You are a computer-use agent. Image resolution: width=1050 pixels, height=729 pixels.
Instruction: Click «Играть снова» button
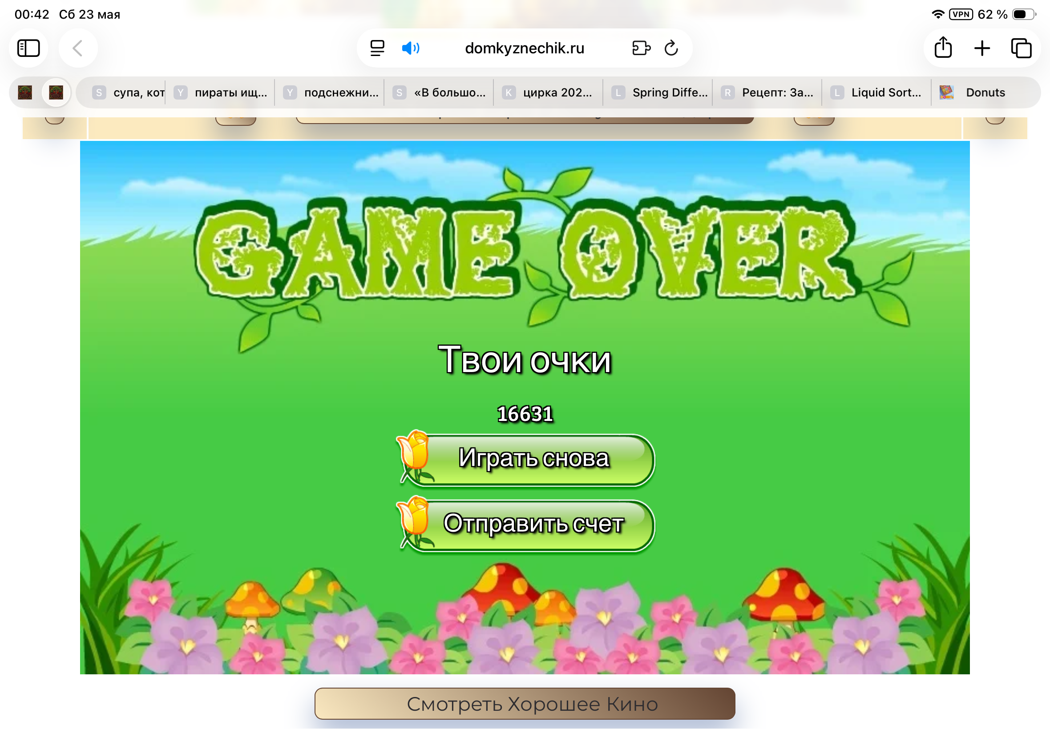click(x=526, y=459)
